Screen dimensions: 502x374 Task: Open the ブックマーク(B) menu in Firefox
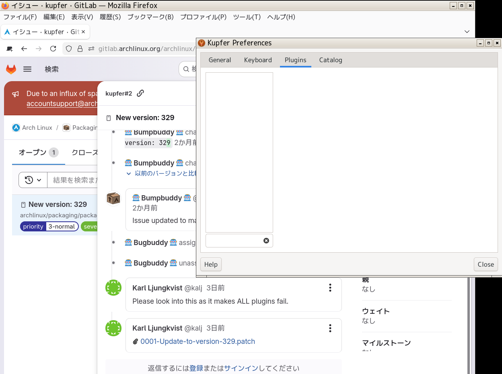click(x=150, y=17)
